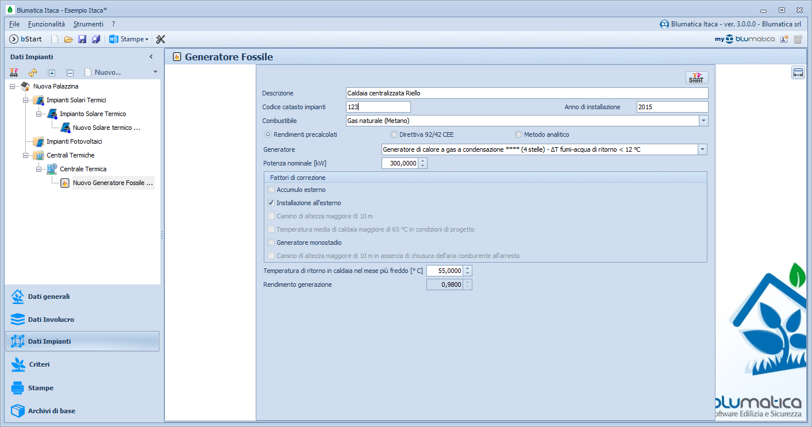Select the Metodo analitico radio button
812x427 pixels.
coord(519,134)
